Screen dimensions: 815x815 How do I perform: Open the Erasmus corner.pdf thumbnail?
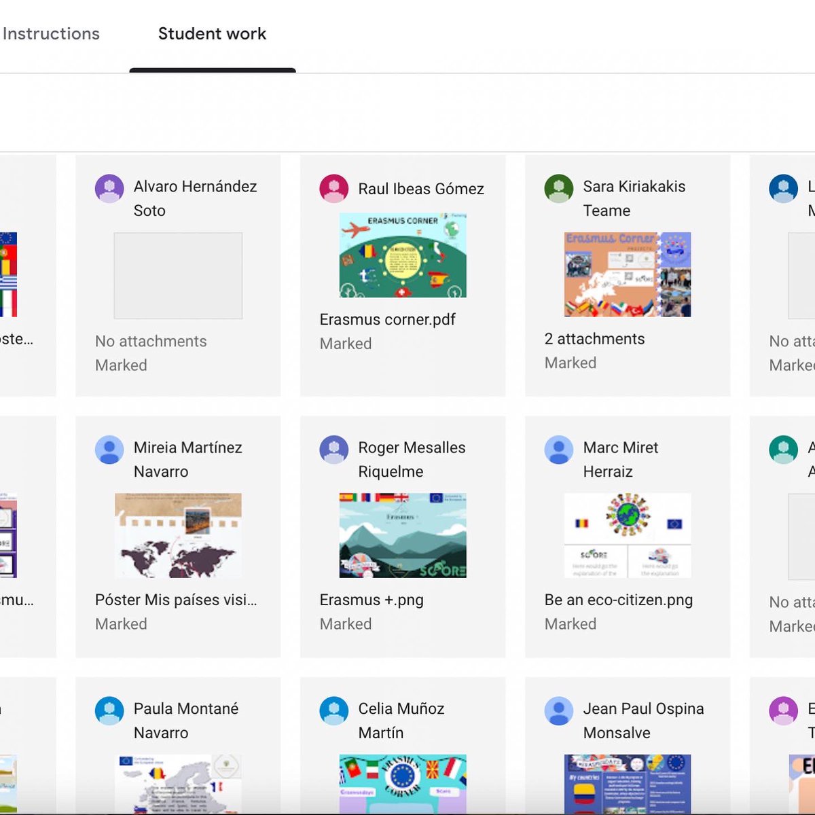[x=403, y=255]
